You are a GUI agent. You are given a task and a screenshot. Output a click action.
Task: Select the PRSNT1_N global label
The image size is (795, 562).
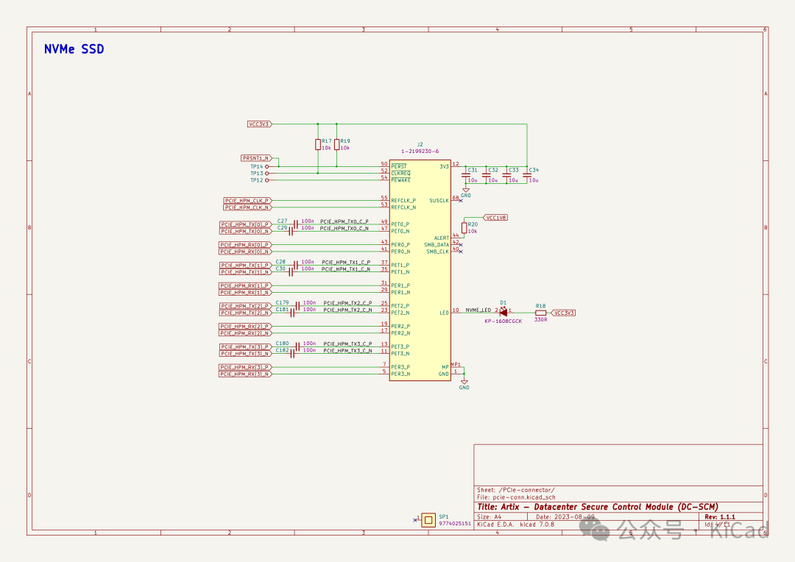pyautogui.click(x=256, y=158)
